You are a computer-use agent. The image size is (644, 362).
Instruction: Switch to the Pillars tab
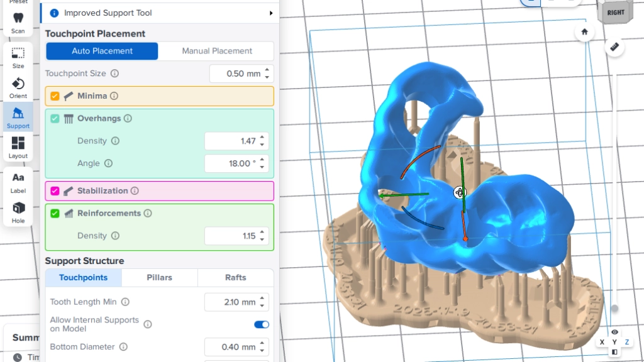click(159, 278)
